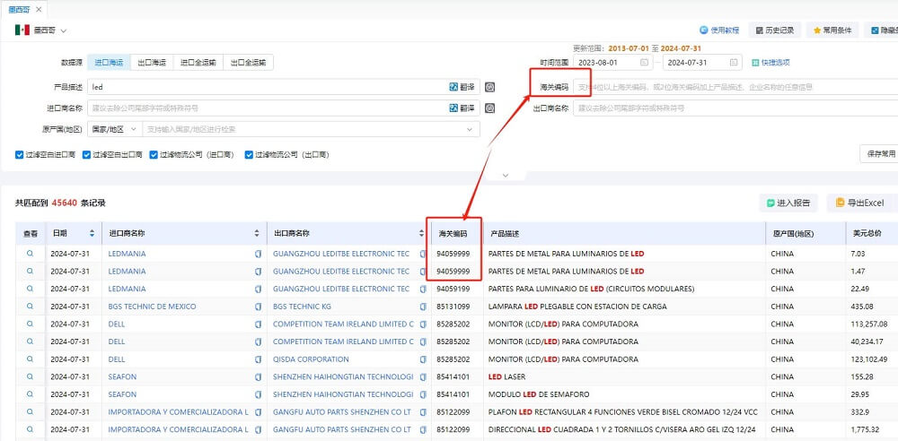Copy exporter name icon on BGS TECHNIC KG row
Screen dimensions: 898x441
click(x=423, y=307)
